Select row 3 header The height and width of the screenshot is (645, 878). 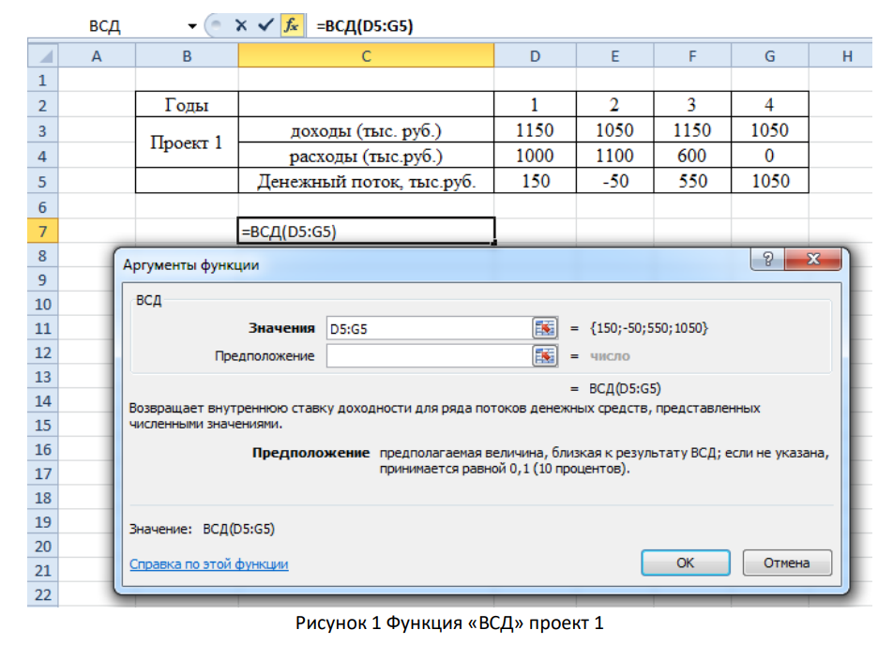coord(43,130)
